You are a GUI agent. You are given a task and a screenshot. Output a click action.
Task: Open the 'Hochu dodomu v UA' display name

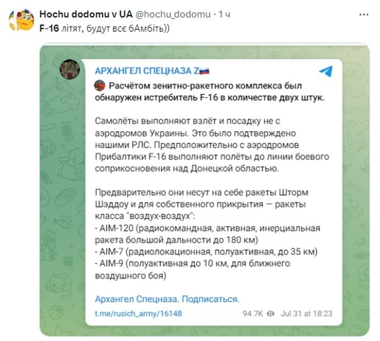[86, 14]
